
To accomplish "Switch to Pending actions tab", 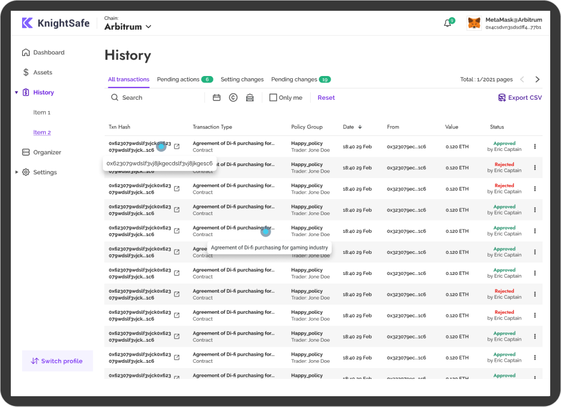I will [179, 79].
